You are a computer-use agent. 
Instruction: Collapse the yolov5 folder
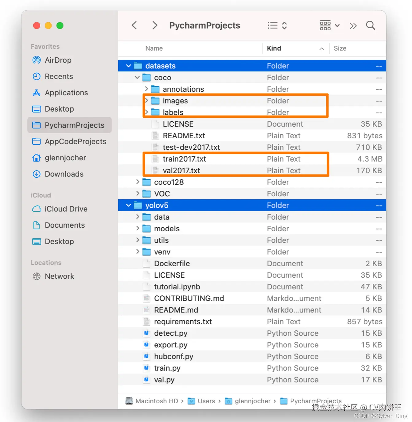tap(128, 205)
